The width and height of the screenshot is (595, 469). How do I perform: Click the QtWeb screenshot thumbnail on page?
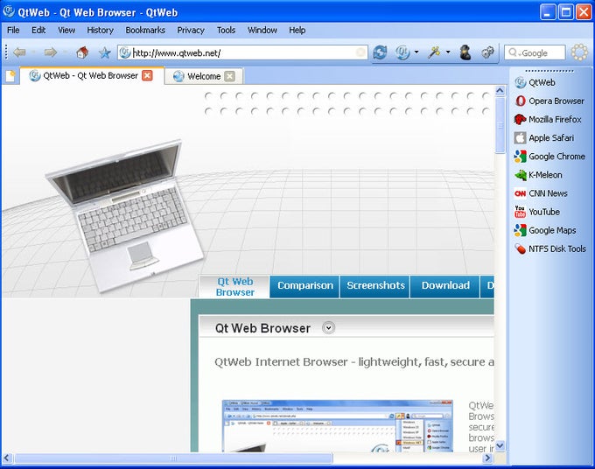click(338, 426)
